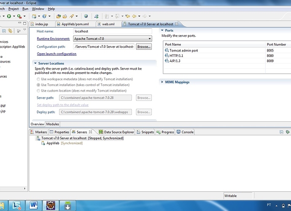Image resolution: width=291 pixels, height=211 pixels.
Task: Click inside the Host name field
Action: (113, 31)
